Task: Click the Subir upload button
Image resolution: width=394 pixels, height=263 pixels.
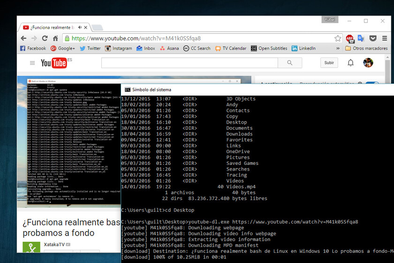Action: tap(329, 62)
